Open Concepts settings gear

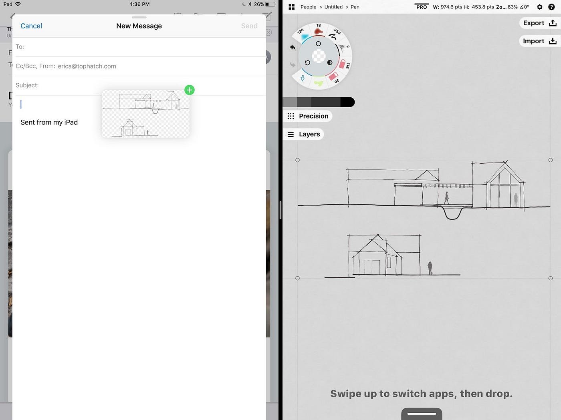[540, 7]
